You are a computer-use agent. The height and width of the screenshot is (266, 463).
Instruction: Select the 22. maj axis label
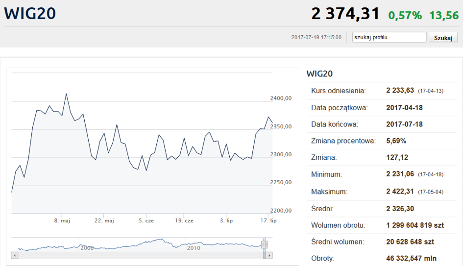[104, 220]
